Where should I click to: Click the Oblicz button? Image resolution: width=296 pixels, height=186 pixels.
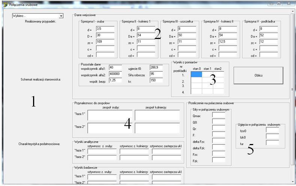click(x=258, y=75)
